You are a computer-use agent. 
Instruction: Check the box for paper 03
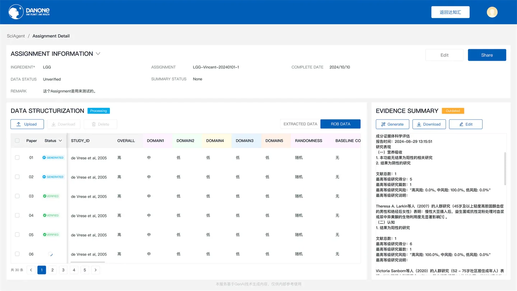tap(17, 196)
